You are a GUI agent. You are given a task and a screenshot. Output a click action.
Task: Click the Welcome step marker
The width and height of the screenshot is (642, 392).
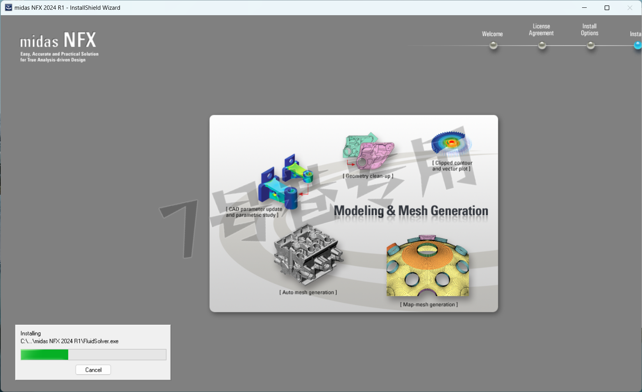pyautogui.click(x=493, y=46)
